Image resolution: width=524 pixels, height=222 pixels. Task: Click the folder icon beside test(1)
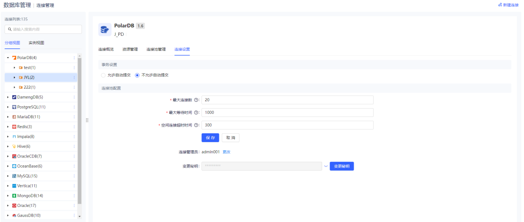point(21,67)
